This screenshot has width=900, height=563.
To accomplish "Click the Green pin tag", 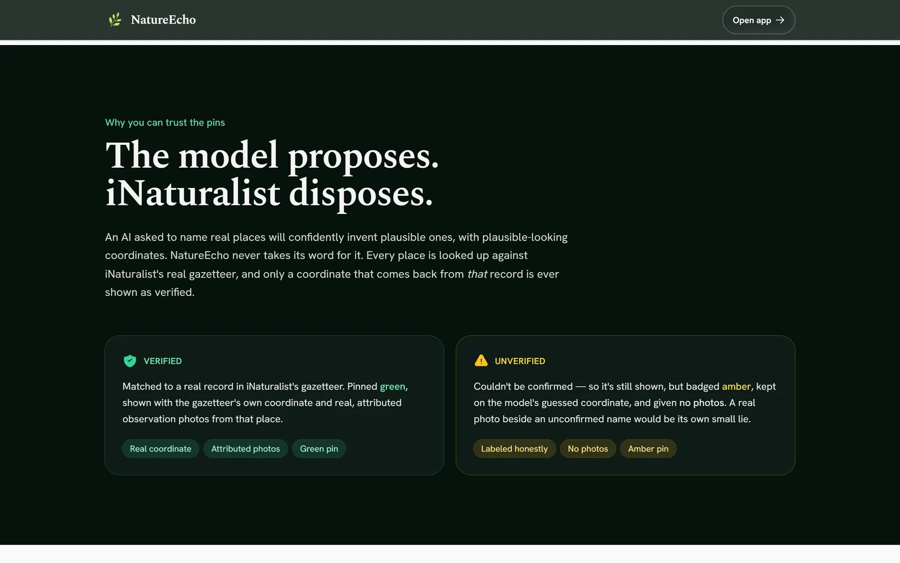I will point(319,449).
